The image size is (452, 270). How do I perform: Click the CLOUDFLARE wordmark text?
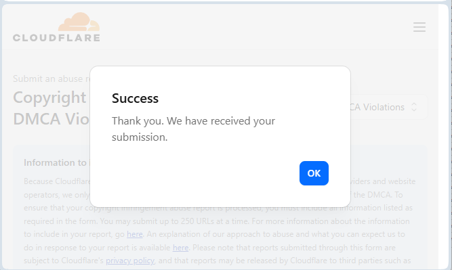click(56, 38)
